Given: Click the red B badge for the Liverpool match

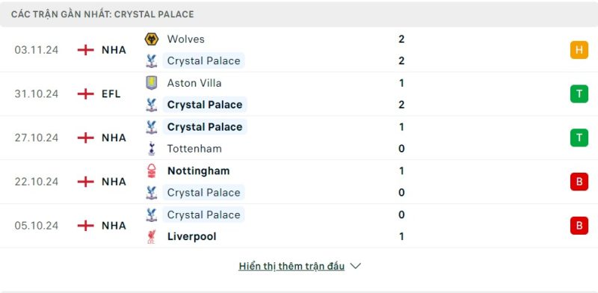Looking at the screenshot, I should 579,226.
